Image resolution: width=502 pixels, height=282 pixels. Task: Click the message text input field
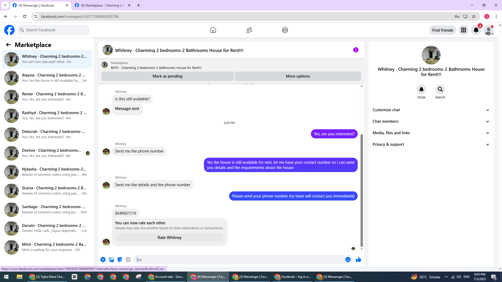[x=239, y=260]
